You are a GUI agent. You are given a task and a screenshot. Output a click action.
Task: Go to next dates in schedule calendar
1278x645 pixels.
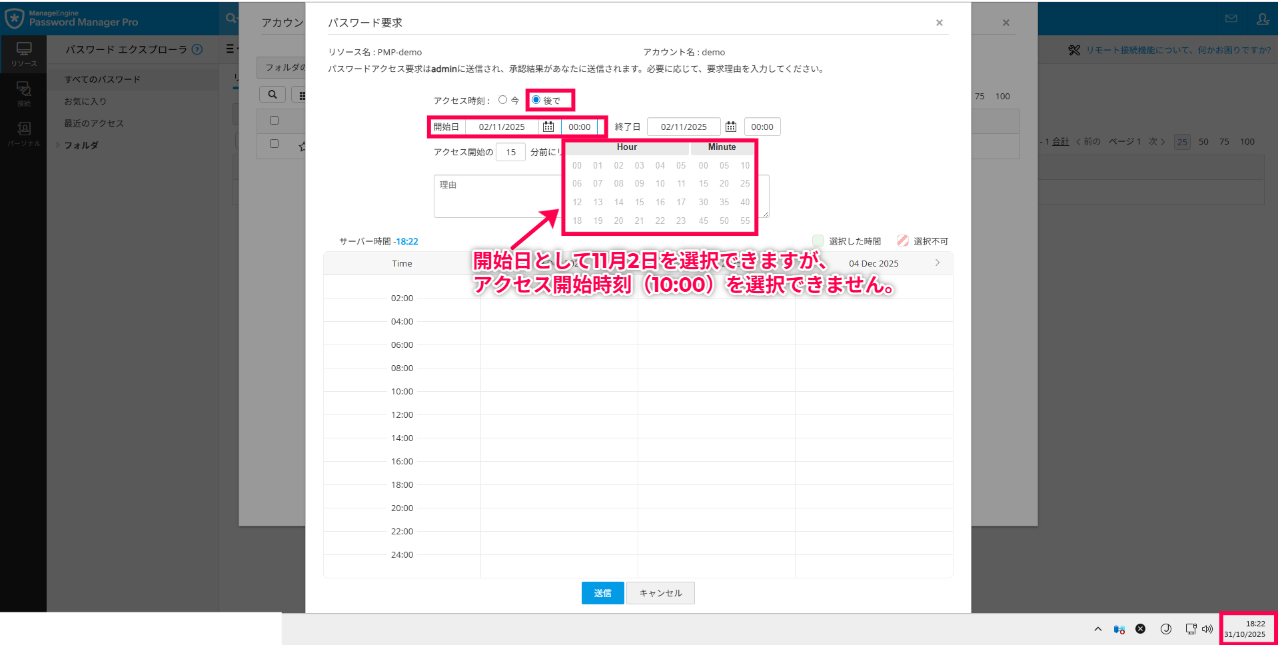pos(938,263)
